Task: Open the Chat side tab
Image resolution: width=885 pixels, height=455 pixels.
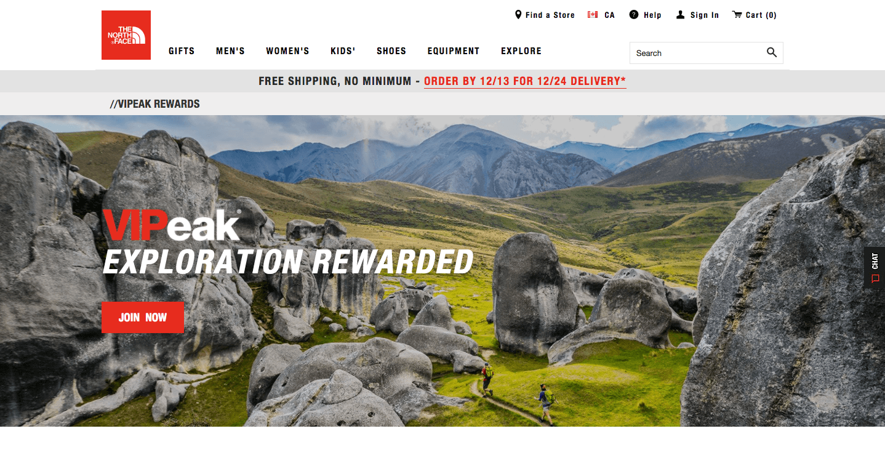Action: click(875, 268)
